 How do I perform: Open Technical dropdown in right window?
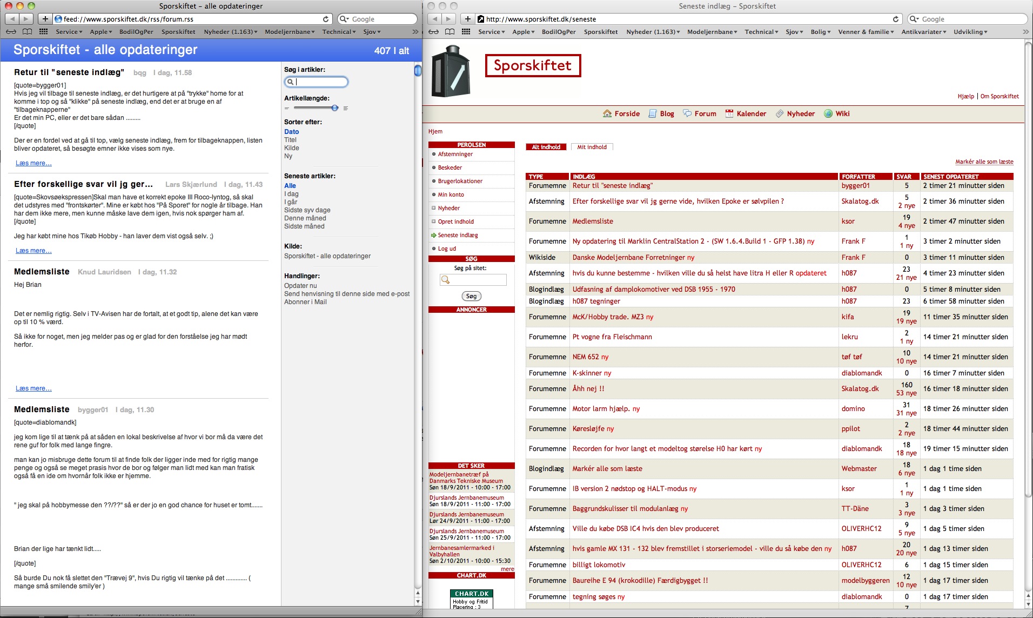[x=761, y=32]
